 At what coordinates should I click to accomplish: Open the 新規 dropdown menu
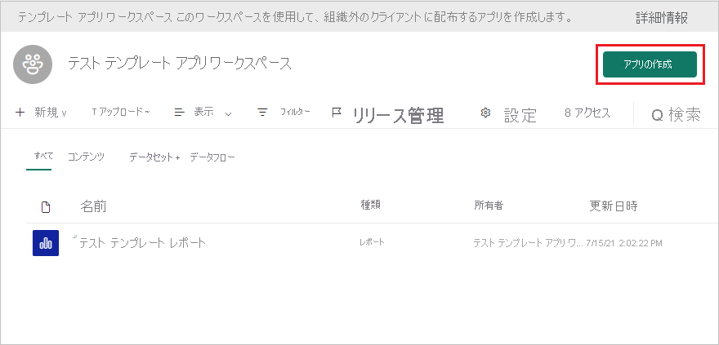[x=49, y=113]
